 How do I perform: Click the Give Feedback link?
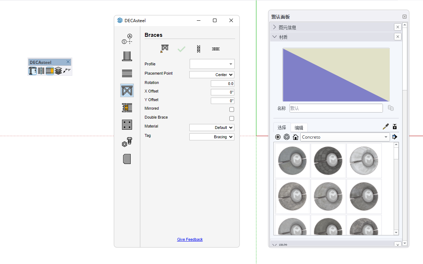click(x=190, y=239)
